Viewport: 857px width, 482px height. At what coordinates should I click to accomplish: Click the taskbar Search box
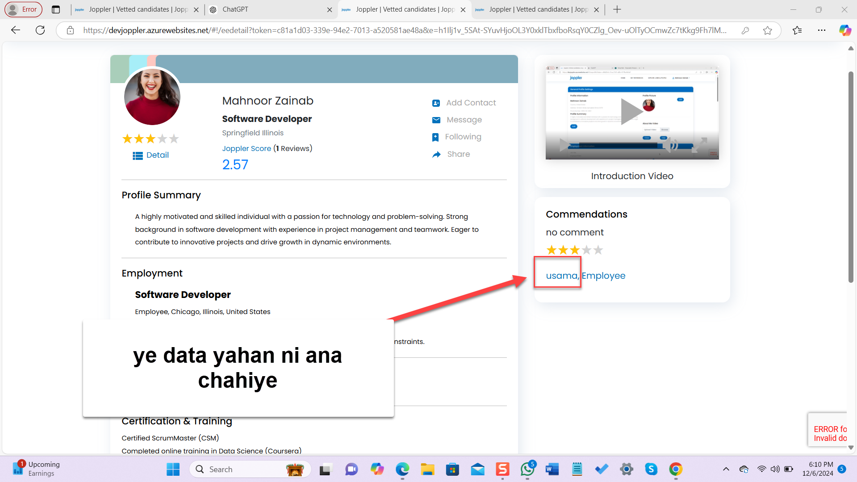click(x=250, y=469)
